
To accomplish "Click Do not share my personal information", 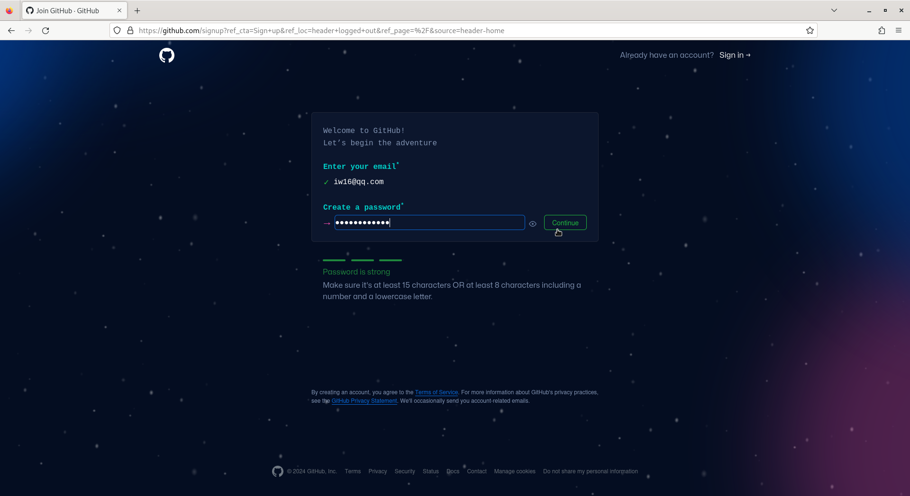I will pyautogui.click(x=591, y=471).
